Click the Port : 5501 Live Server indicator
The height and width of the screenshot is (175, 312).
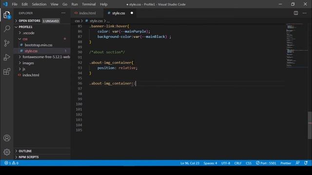[266, 163]
